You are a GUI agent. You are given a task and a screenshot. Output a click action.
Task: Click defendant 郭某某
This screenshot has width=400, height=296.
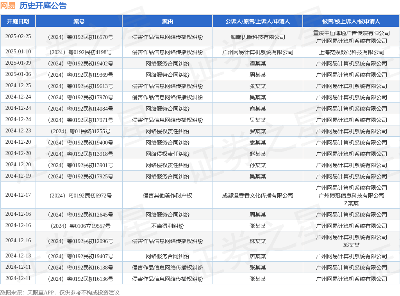(351, 245)
